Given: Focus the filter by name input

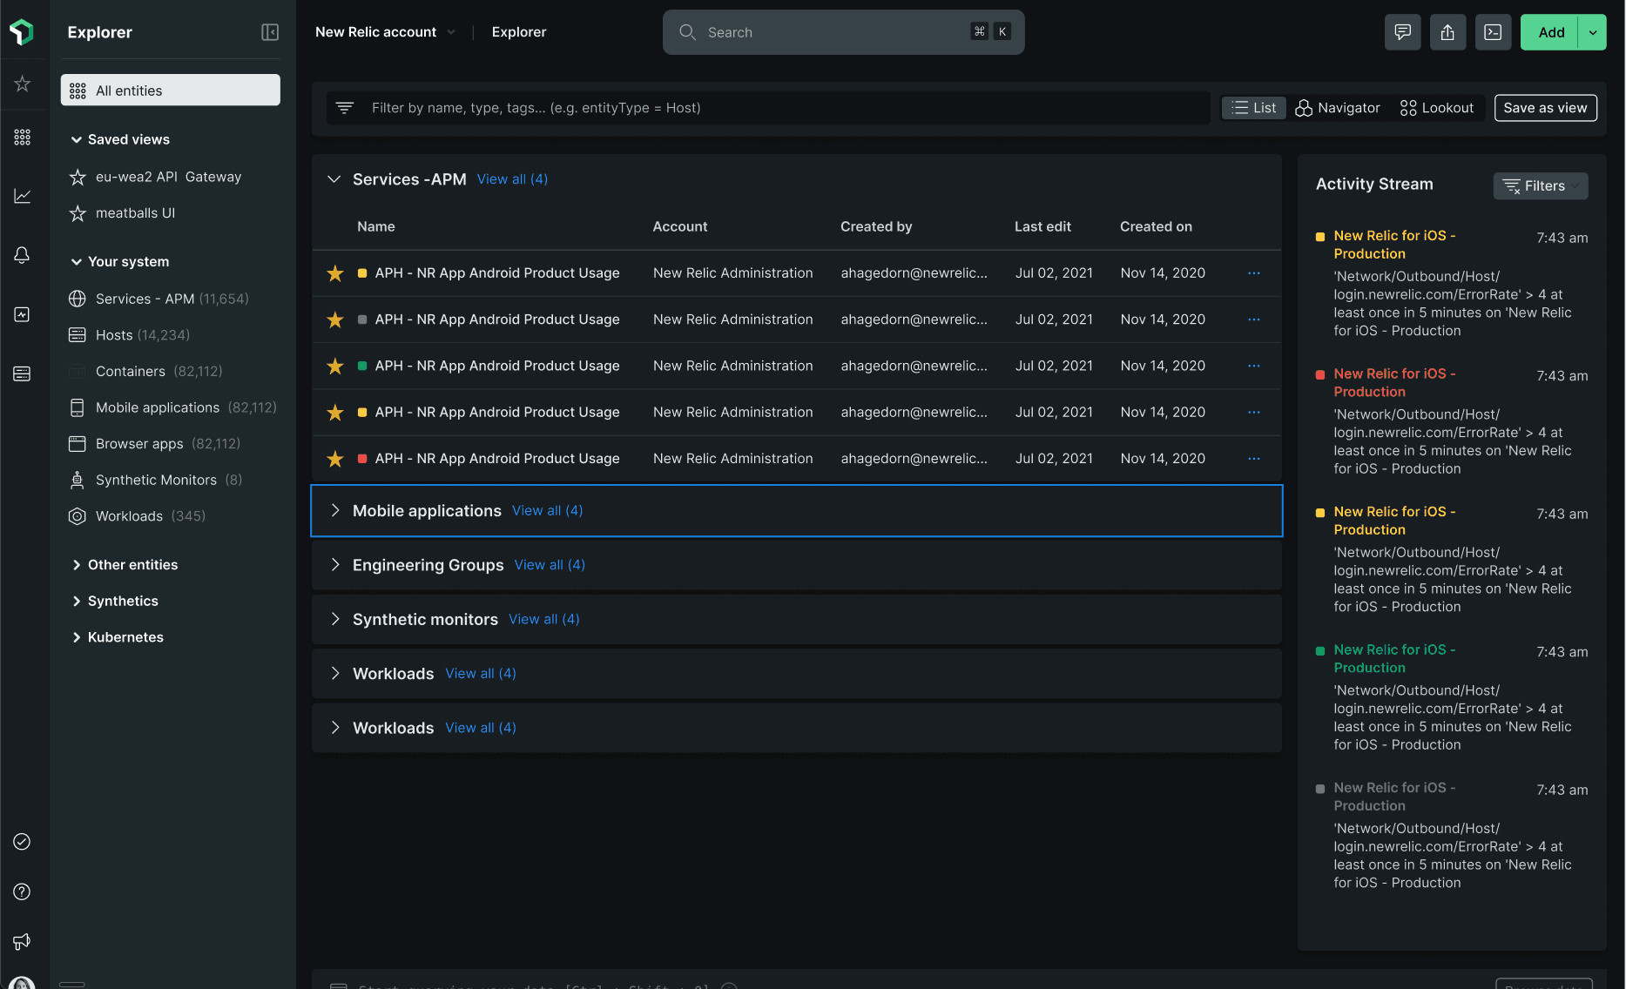Looking at the screenshot, I should tap(768, 108).
